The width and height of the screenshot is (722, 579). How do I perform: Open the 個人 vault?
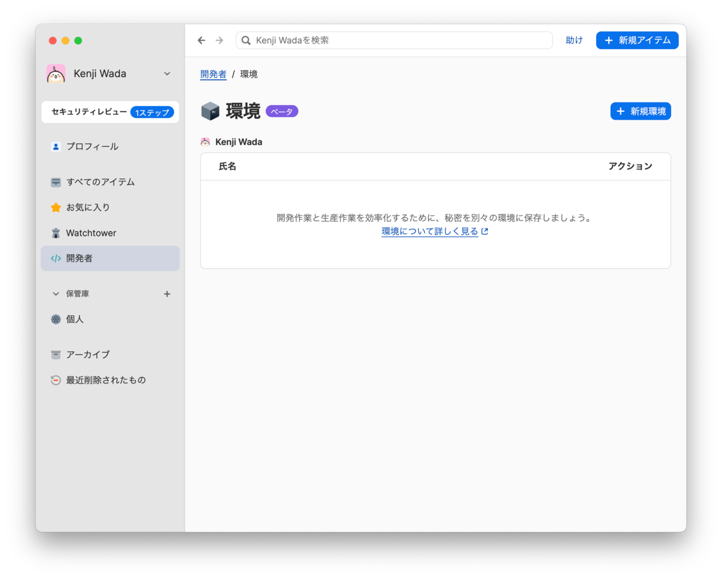tap(110, 319)
